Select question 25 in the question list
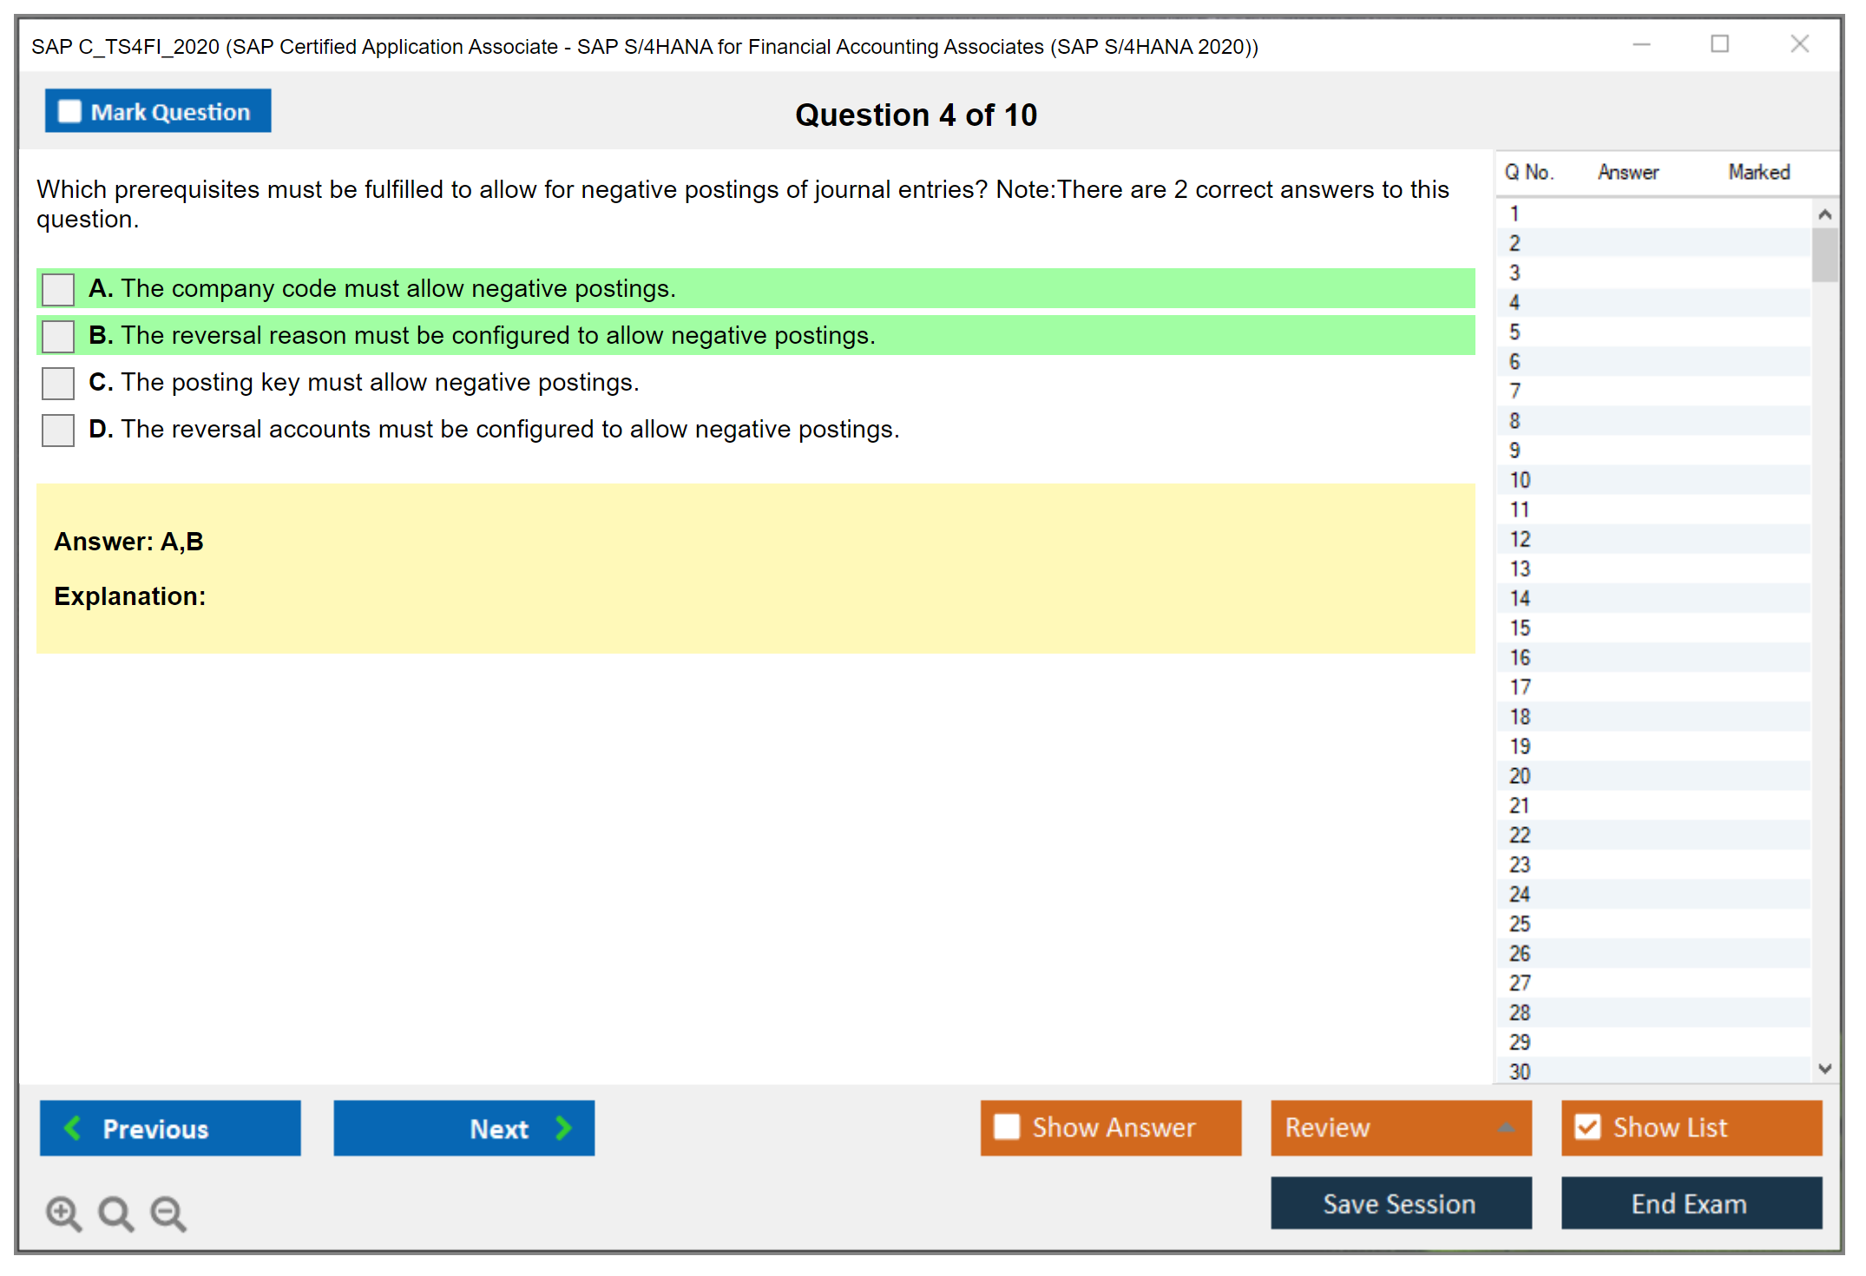1866x1276 pixels. (1521, 924)
